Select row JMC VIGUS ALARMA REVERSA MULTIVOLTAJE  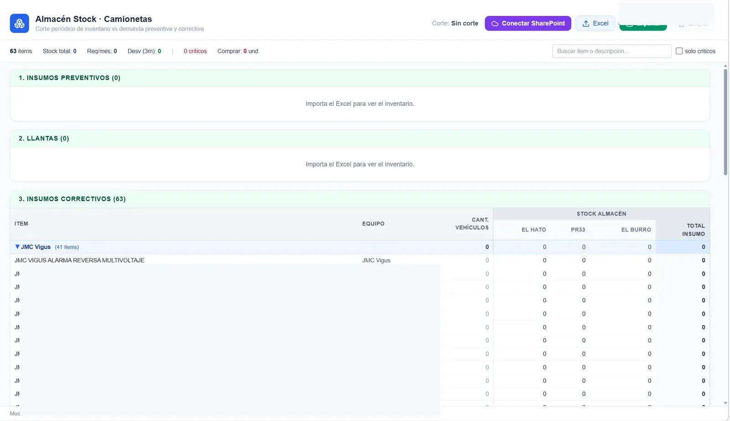(x=360, y=260)
